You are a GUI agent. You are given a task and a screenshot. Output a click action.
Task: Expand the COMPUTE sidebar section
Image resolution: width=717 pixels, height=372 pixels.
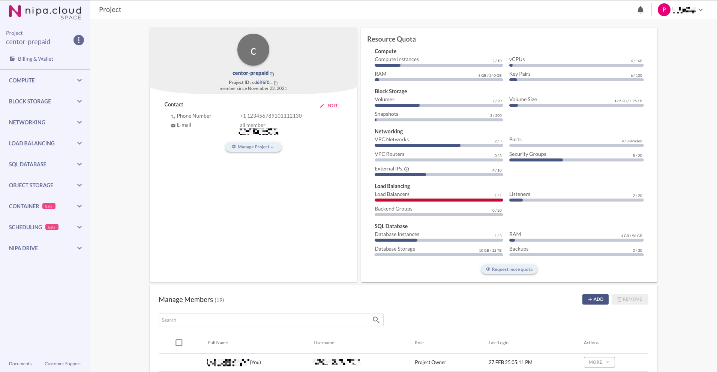(45, 81)
